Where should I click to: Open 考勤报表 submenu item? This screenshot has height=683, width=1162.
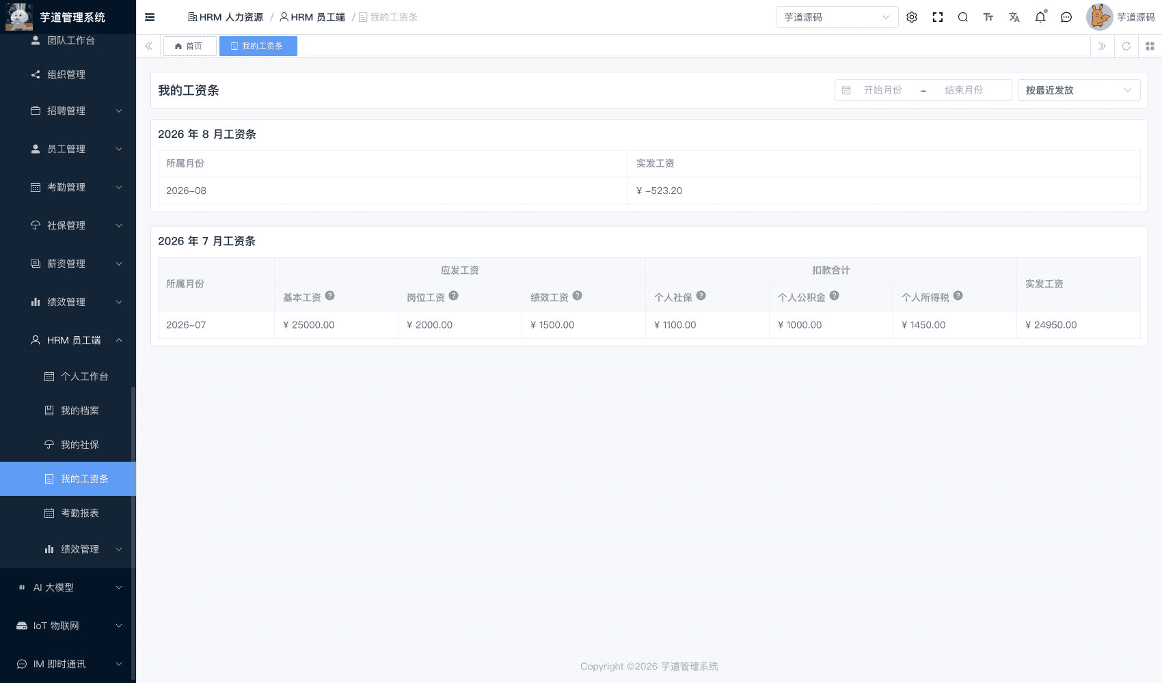(68, 513)
